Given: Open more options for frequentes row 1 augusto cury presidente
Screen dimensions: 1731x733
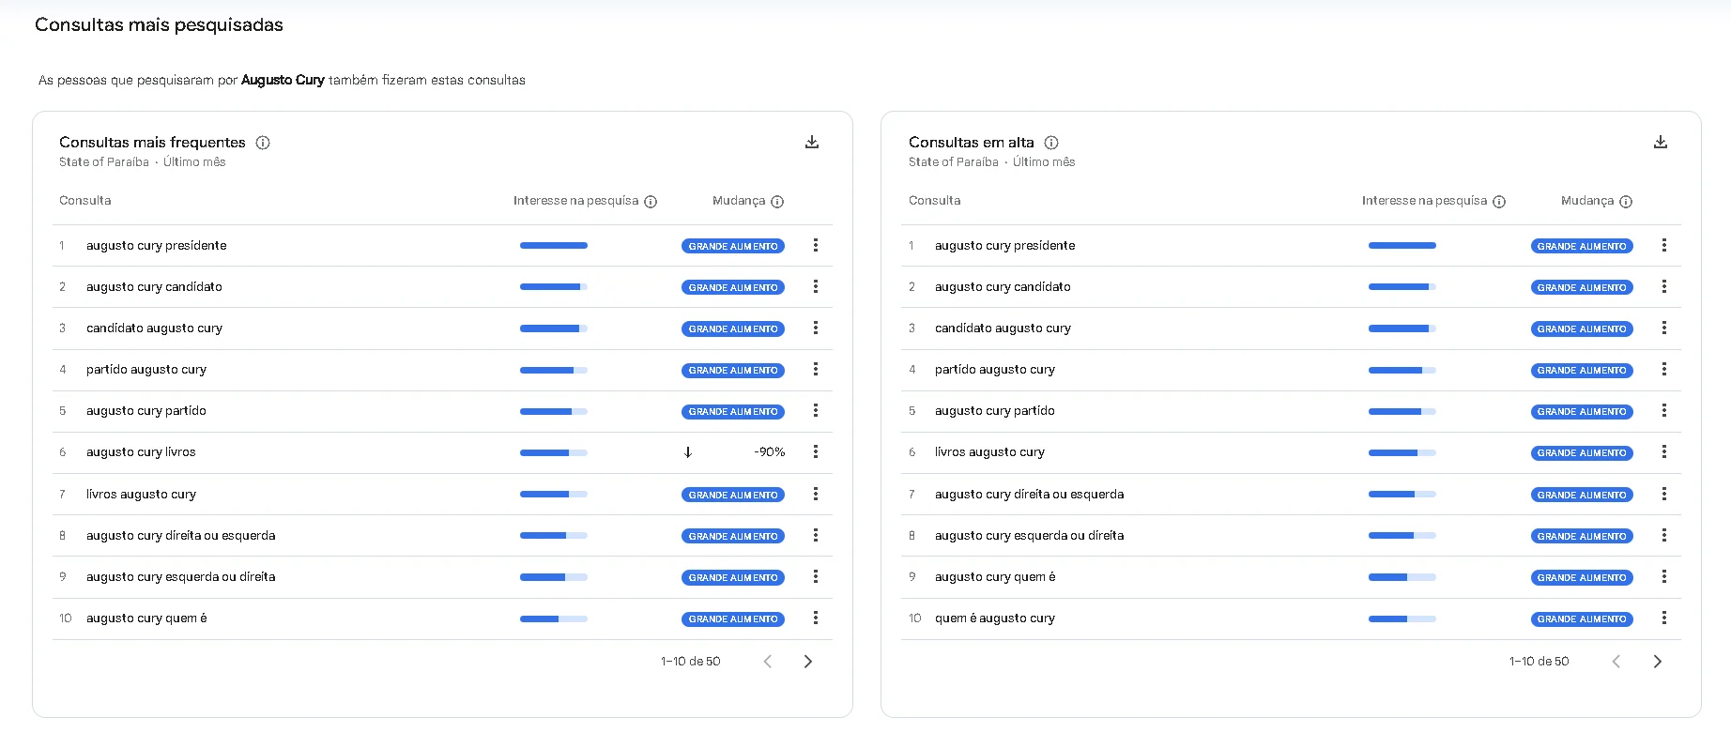Looking at the screenshot, I should pos(816,245).
